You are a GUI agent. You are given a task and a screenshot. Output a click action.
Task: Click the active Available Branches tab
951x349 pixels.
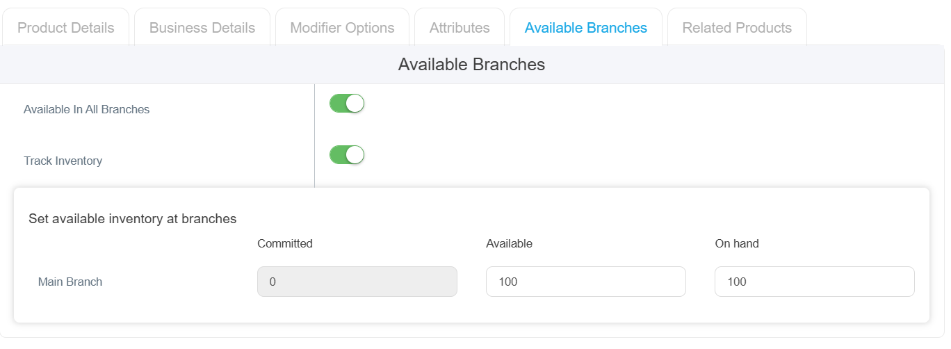586,28
